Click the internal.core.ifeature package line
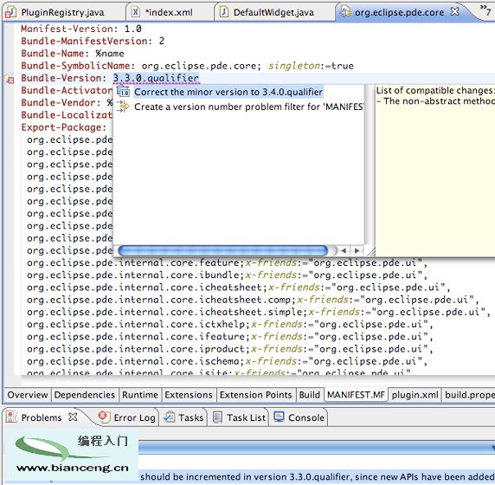 coord(230,337)
